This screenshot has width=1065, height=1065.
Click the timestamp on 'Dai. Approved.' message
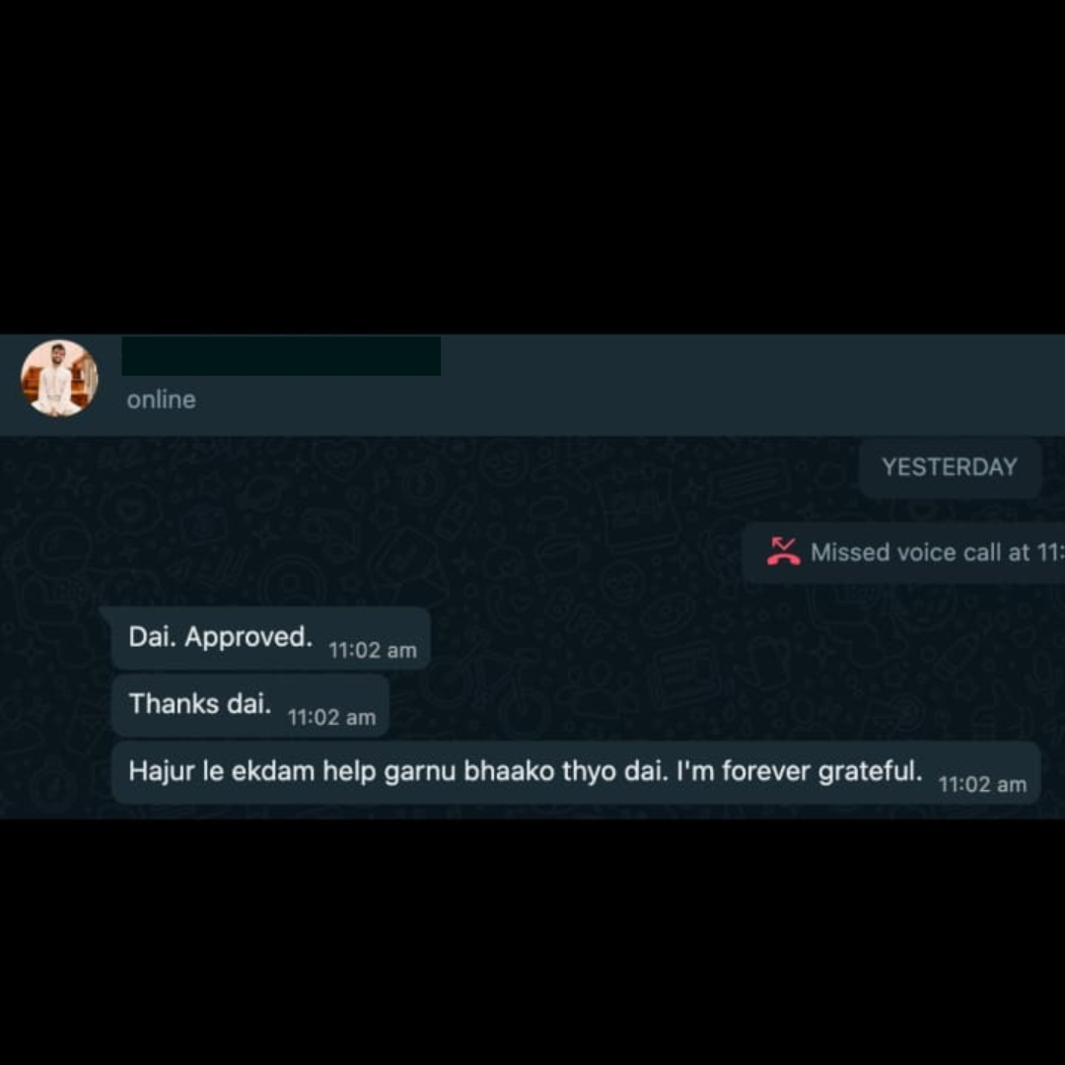coord(372,650)
